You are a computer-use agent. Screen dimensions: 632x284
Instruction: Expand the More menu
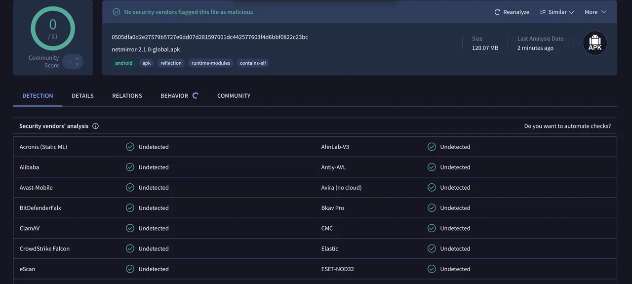point(595,12)
